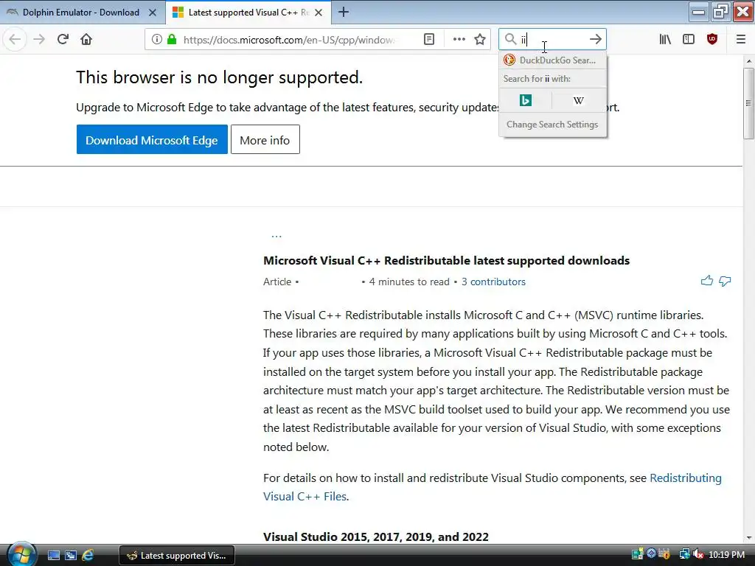Open the Library bookmarks icon

(x=665, y=39)
